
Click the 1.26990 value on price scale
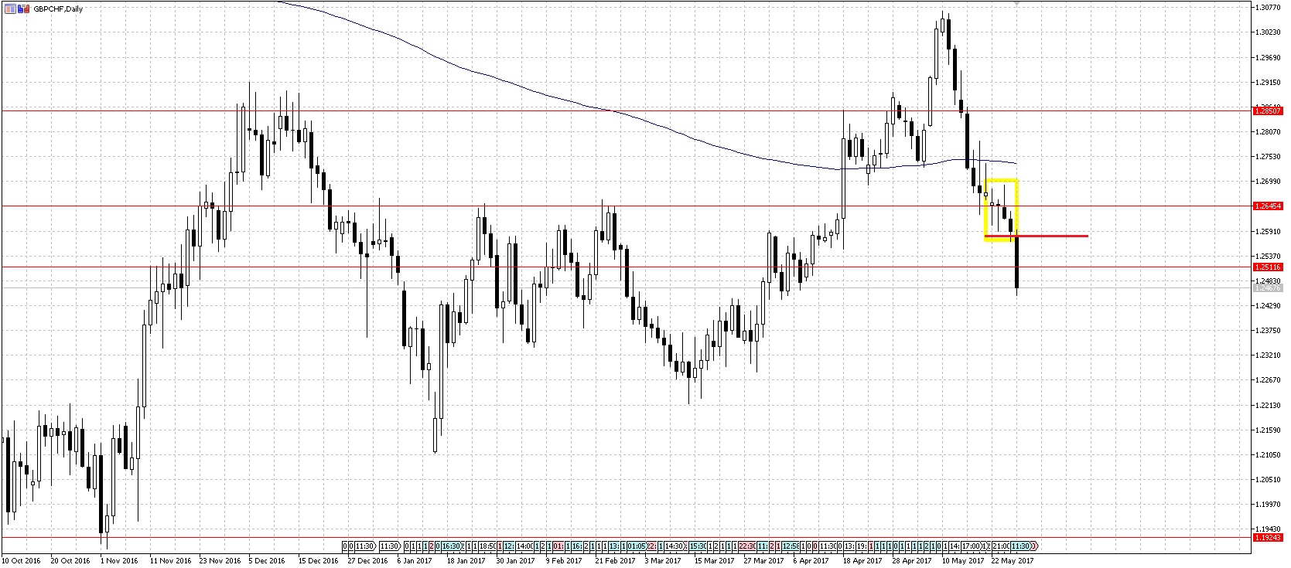pos(1269,181)
